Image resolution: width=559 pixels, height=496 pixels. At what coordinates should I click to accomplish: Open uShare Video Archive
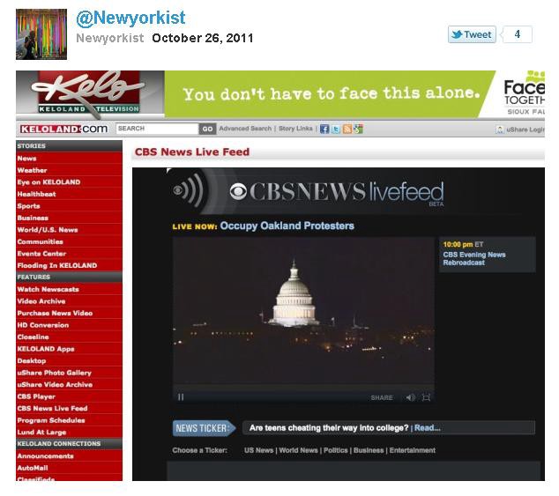point(69,384)
